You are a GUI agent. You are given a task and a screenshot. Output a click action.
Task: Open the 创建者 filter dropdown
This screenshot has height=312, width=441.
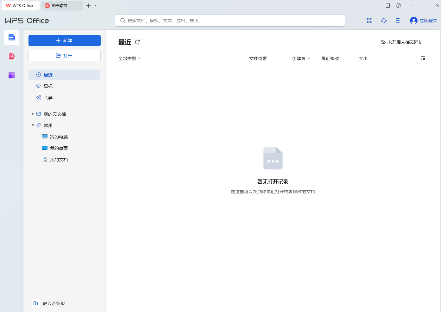[x=301, y=58]
